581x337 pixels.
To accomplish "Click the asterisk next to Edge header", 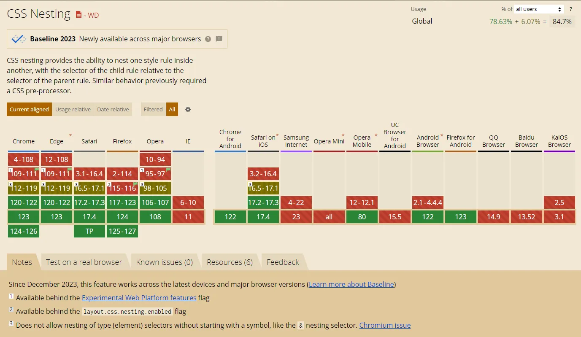I will pyautogui.click(x=70, y=136).
